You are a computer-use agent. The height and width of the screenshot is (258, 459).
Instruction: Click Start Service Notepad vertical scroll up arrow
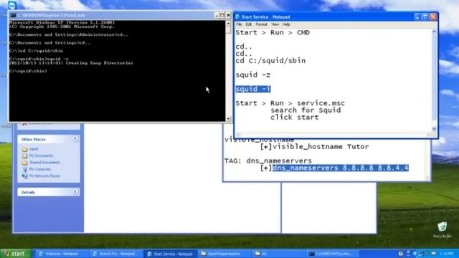pyautogui.click(x=434, y=32)
